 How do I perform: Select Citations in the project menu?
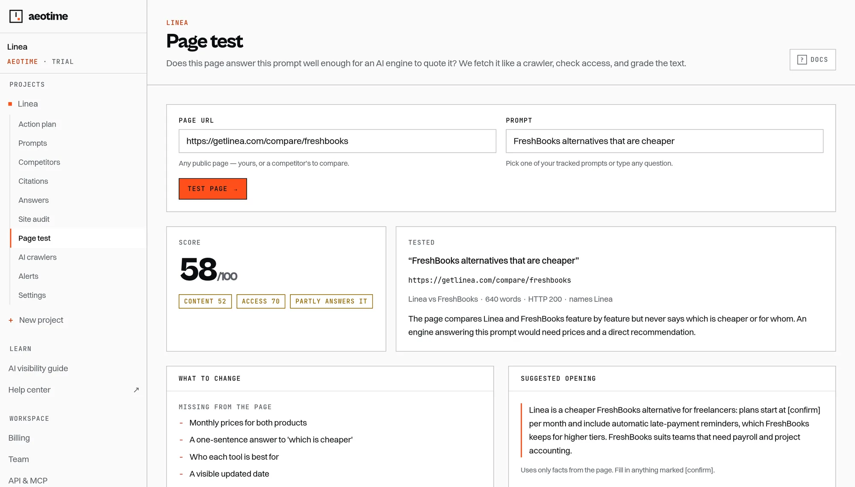(x=33, y=181)
